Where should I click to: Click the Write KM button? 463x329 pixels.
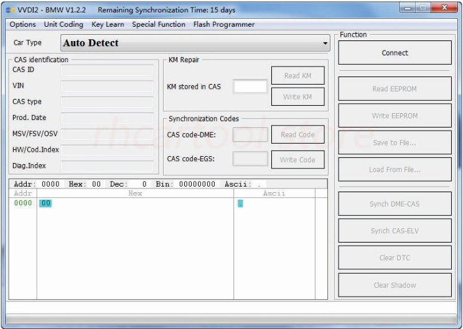coord(298,96)
